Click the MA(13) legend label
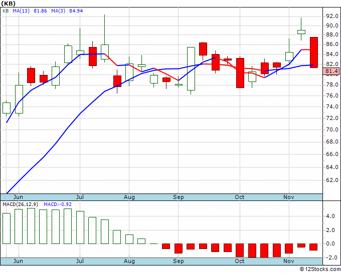 pos(21,10)
